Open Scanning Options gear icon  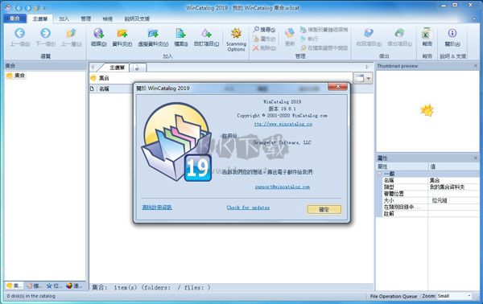coord(236,33)
